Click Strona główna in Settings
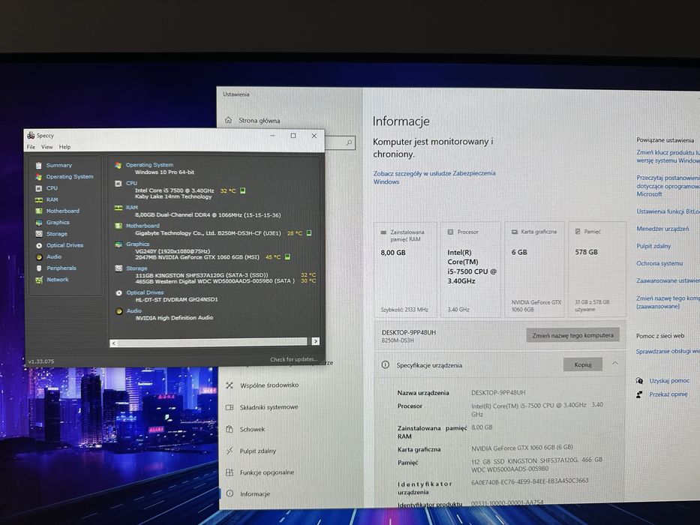This screenshot has height=525, width=700. (260, 121)
